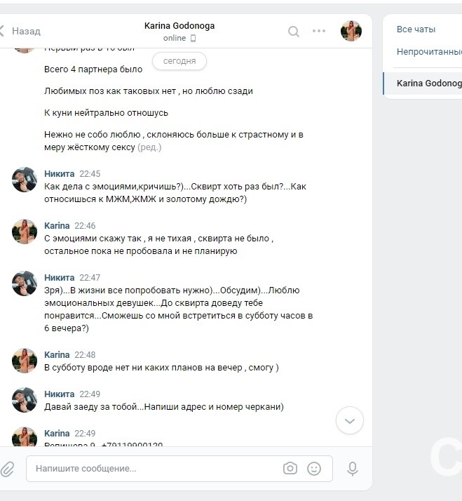Open Karina Godonoga chat in sidebar

pyautogui.click(x=423, y=83)
